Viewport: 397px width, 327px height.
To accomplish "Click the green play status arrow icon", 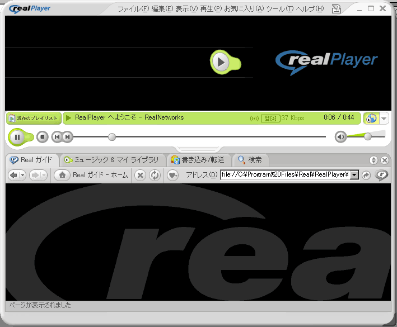I will click(68, 118).
